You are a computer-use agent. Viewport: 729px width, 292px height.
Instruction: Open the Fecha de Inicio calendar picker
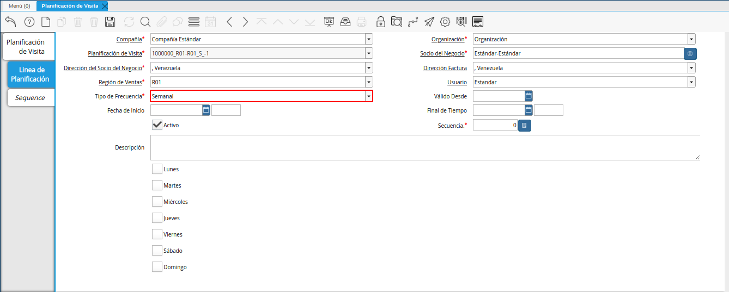(x=206, y=110)
